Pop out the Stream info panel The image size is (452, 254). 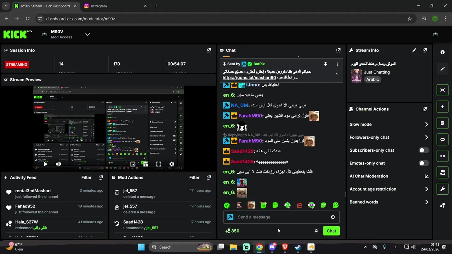pos(425,50)
